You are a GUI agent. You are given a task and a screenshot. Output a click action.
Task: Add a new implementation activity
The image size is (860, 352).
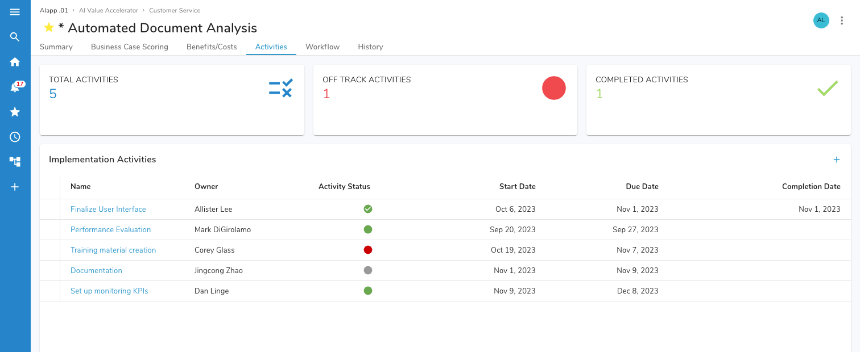[836, 160]
